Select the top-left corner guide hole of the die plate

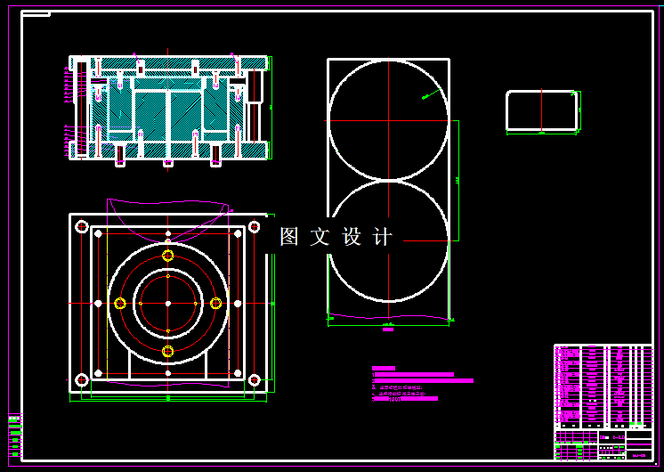[82, 227]
